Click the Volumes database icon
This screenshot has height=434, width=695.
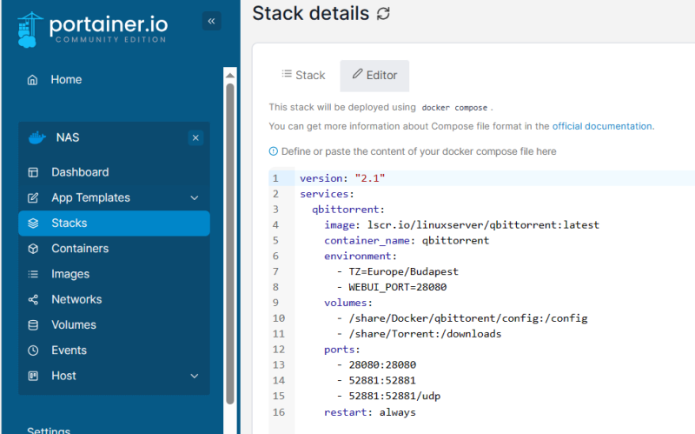tap(33, 324)
